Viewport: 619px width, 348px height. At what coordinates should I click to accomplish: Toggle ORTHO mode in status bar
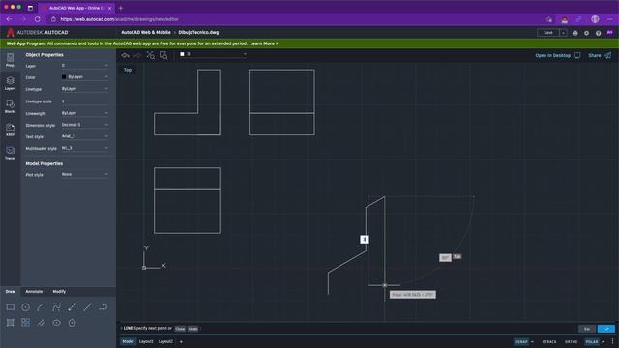click(571, 341)
